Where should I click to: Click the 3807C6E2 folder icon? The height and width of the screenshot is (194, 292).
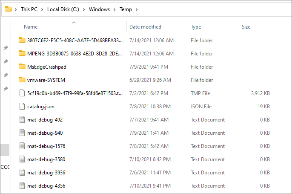(x=22, y=41)
